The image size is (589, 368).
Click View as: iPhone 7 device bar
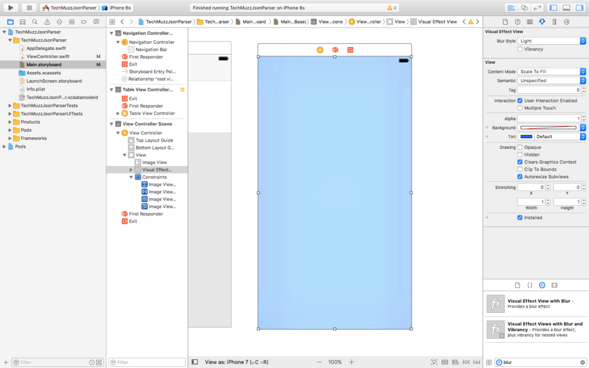(x=236, y=362)
